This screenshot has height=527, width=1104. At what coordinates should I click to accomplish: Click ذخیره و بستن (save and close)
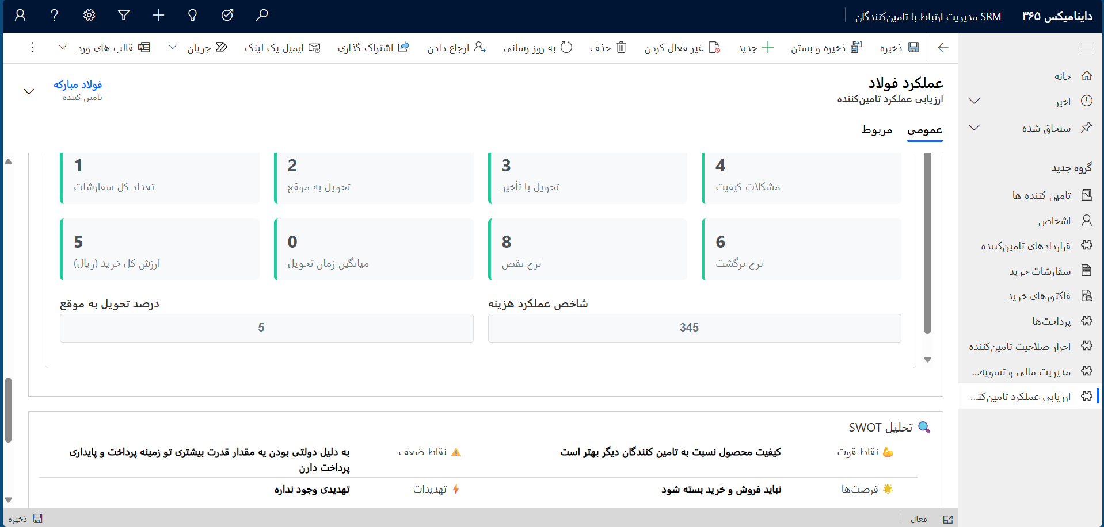click(826, 48)
